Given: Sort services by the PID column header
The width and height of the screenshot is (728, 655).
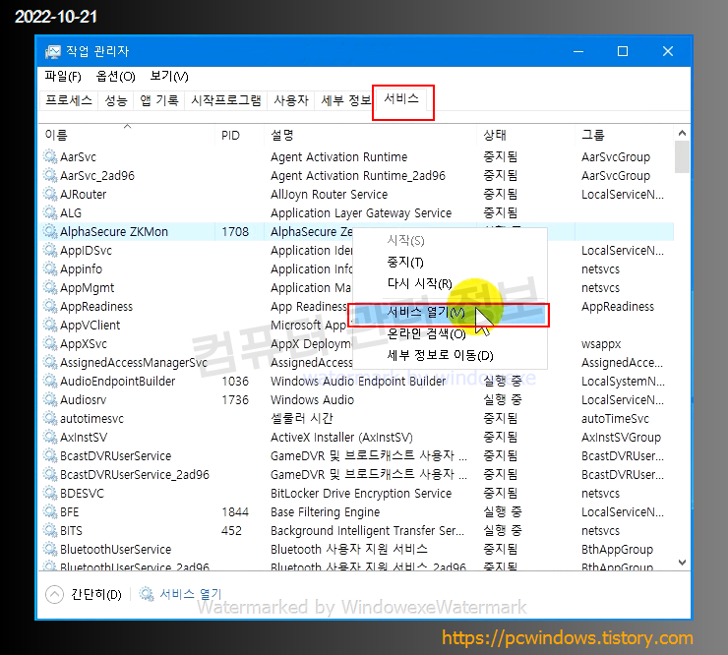Looking at the screenshot, I should click(x=240, y=135).
